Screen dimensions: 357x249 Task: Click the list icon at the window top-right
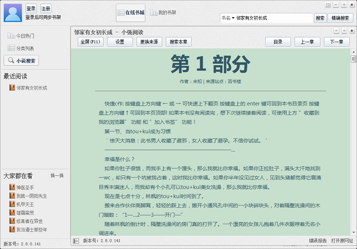328,4
